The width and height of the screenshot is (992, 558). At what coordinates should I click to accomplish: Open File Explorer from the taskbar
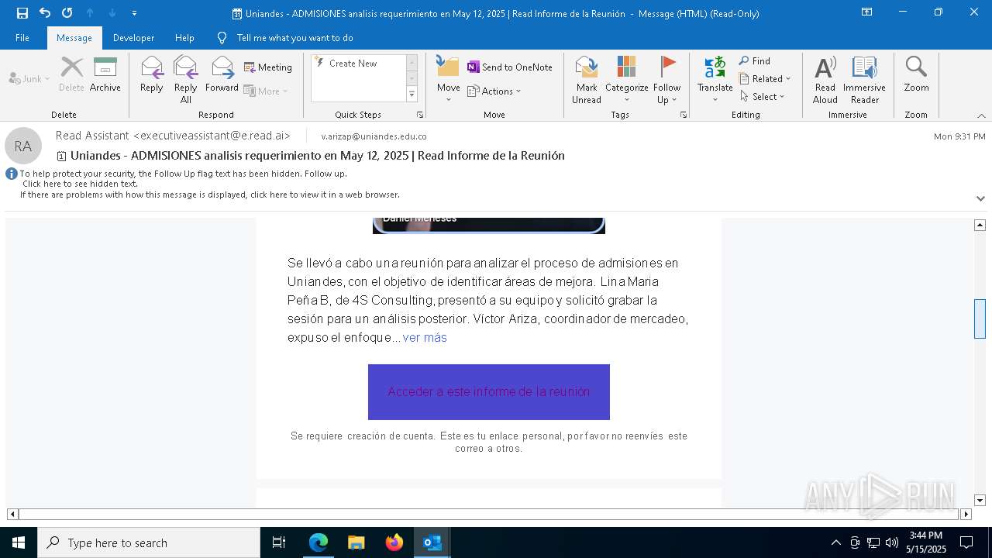coord(356,542)
